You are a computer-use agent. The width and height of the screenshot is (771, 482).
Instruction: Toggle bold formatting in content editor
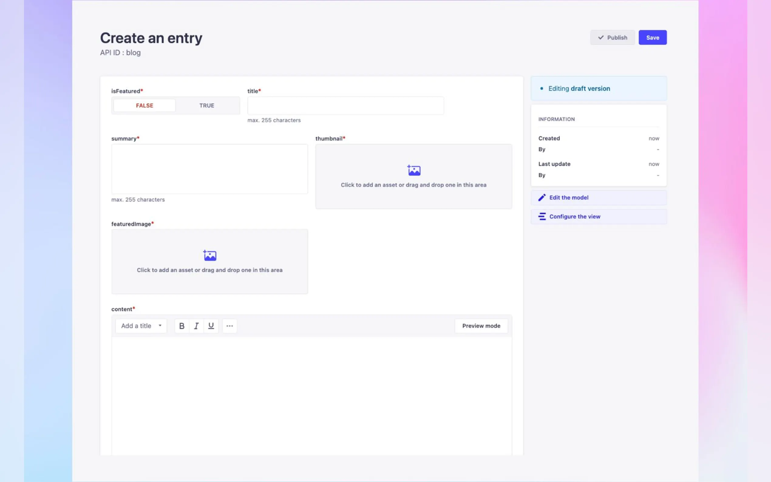(x=182, y=326)
